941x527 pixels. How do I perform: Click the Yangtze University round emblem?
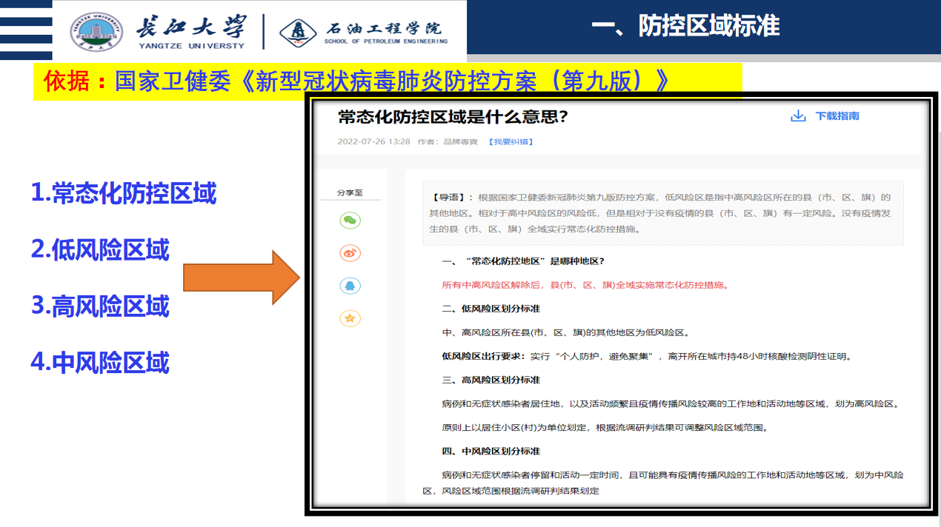pyautogui.click(x=97, y=31)
